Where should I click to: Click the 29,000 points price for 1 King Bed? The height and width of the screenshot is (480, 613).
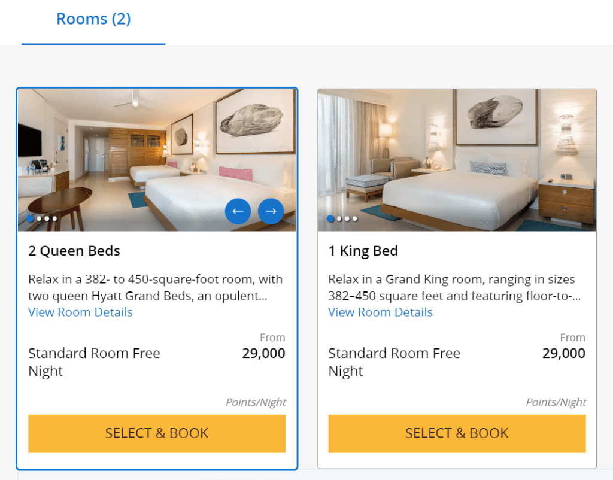click(x=563, y=353)
